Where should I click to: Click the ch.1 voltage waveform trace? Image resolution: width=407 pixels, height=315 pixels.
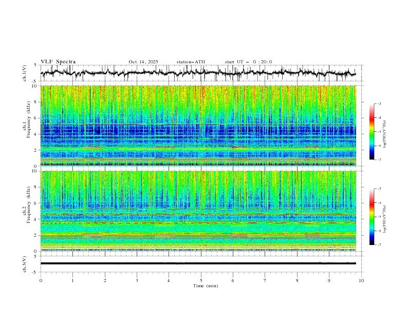[198, 73]
